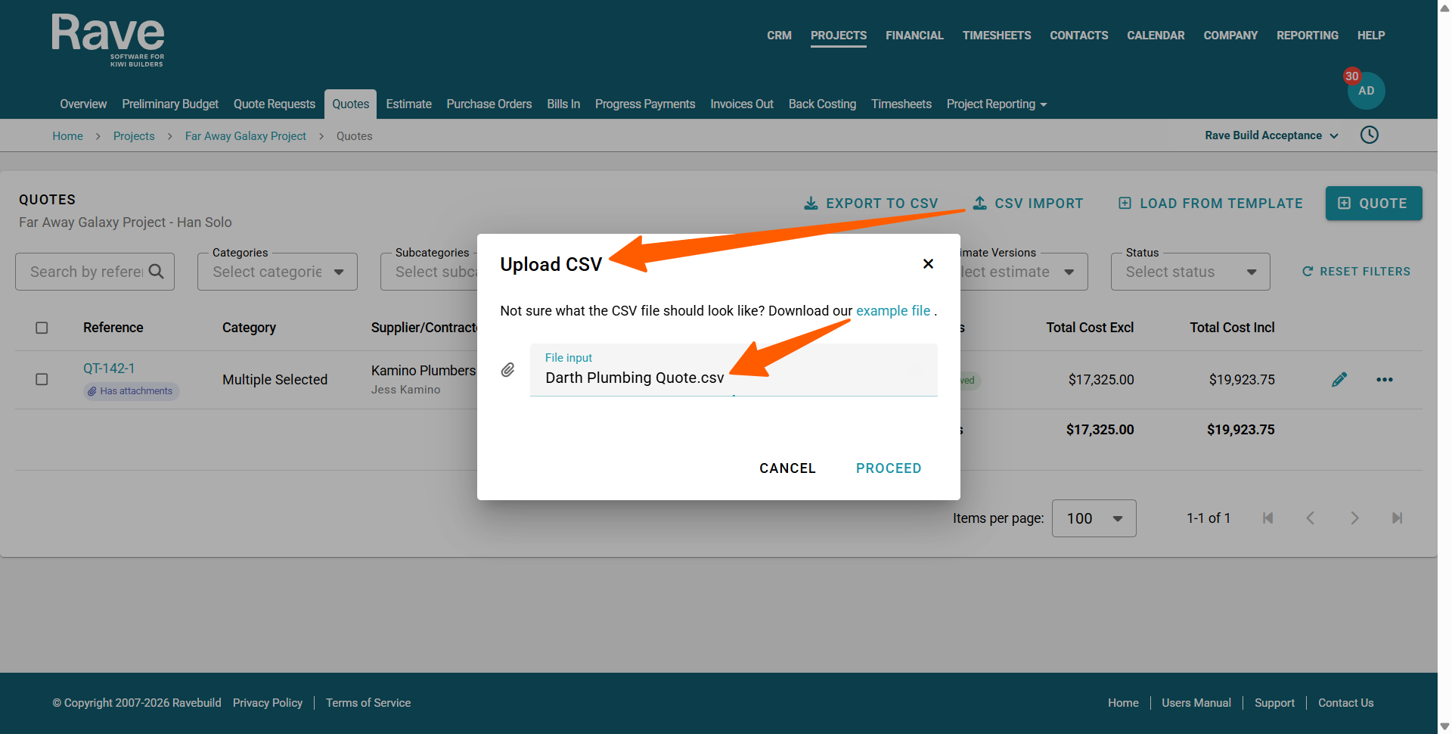
Task: Expand the Status filter dropdown
Action: click(x=1190, y=272)
